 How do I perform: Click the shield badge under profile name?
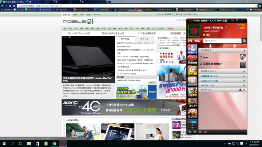pyautogui.click(x=204, y=35)
